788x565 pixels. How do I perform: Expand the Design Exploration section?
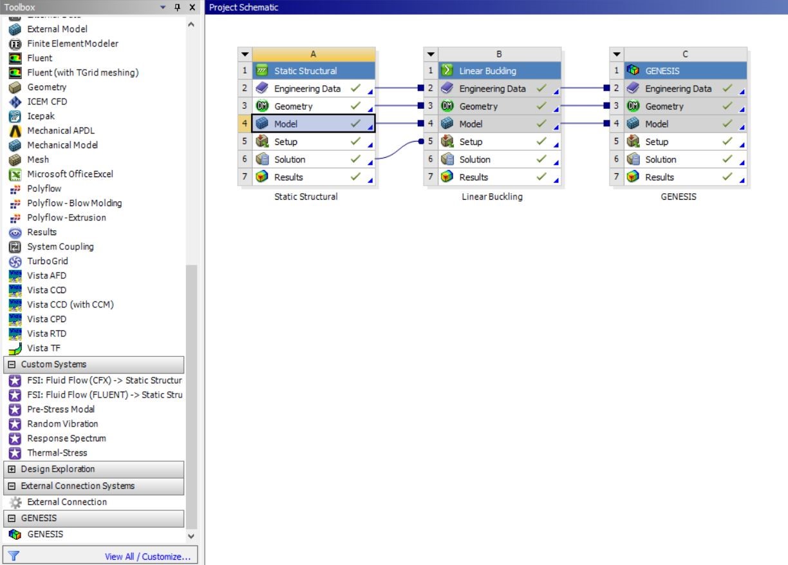click(x=12, y=469)
